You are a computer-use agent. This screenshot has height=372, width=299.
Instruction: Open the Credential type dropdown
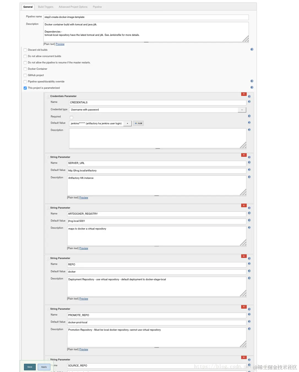pos(157,110)
